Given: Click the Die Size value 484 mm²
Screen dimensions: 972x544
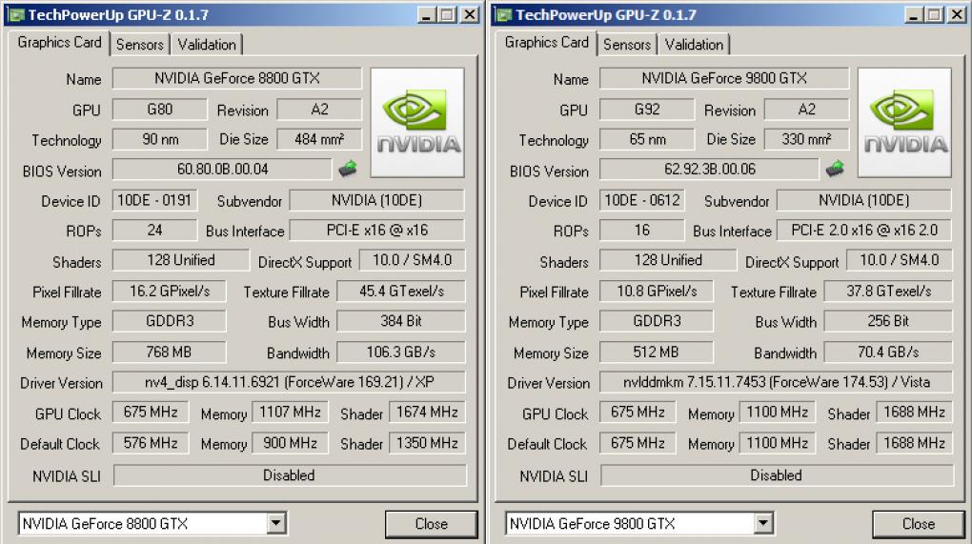Looking at the screenshot, I should coord(319,139).
